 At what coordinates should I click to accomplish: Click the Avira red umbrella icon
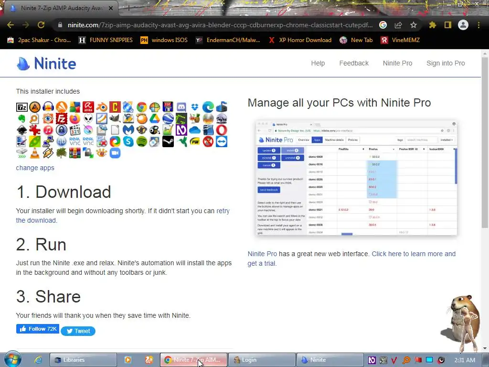click(88, 108)
